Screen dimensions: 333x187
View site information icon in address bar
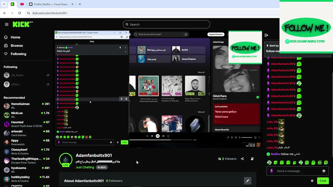pyautogui.click(x=28, y=13)
